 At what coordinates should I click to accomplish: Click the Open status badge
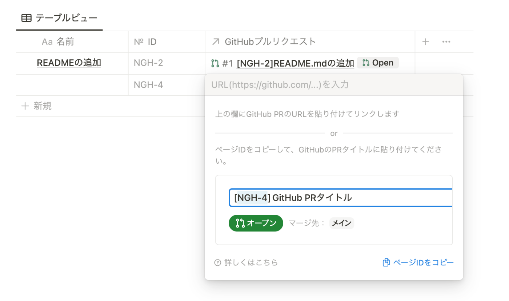378,63
